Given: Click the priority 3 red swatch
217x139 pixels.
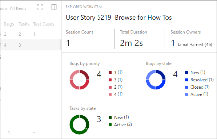Looking at the screenshot, I should click(110, 80).
